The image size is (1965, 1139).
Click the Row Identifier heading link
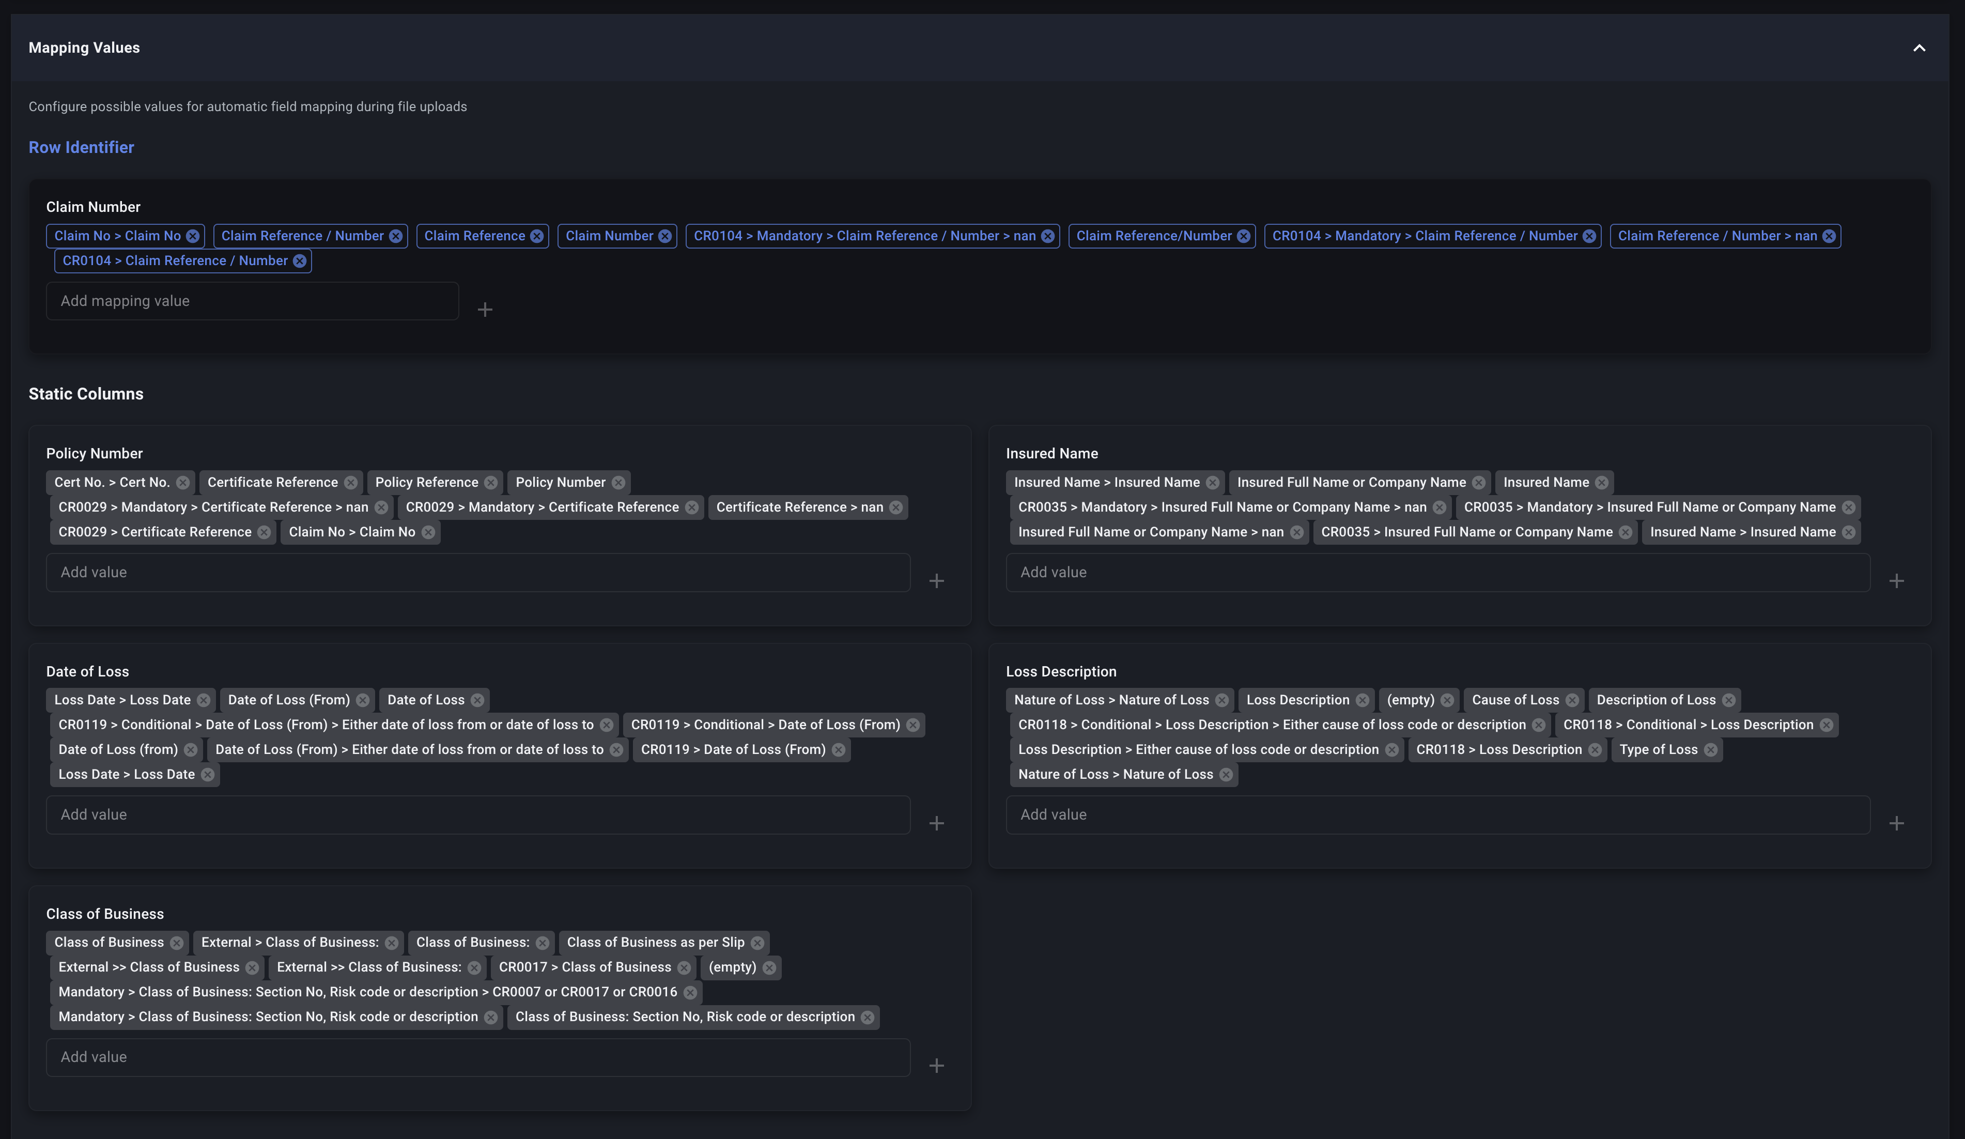point(81,147)
